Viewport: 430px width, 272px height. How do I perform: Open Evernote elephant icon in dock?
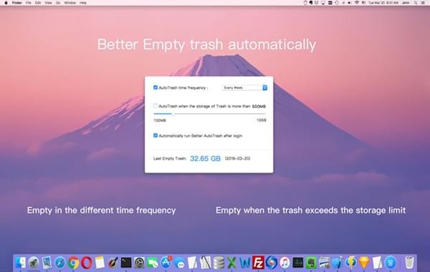tap(311, 263)
